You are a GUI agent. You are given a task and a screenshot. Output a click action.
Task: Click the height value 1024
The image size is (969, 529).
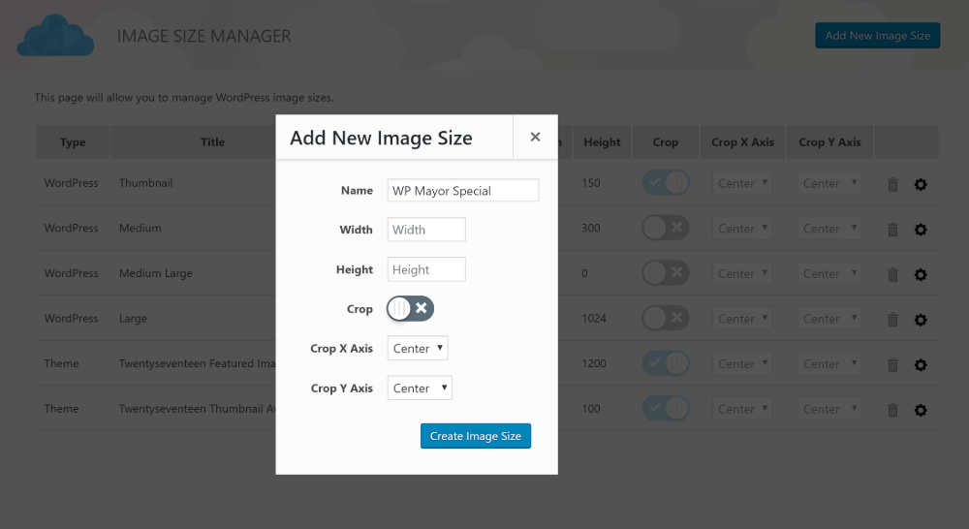click(x=594, y=318)
